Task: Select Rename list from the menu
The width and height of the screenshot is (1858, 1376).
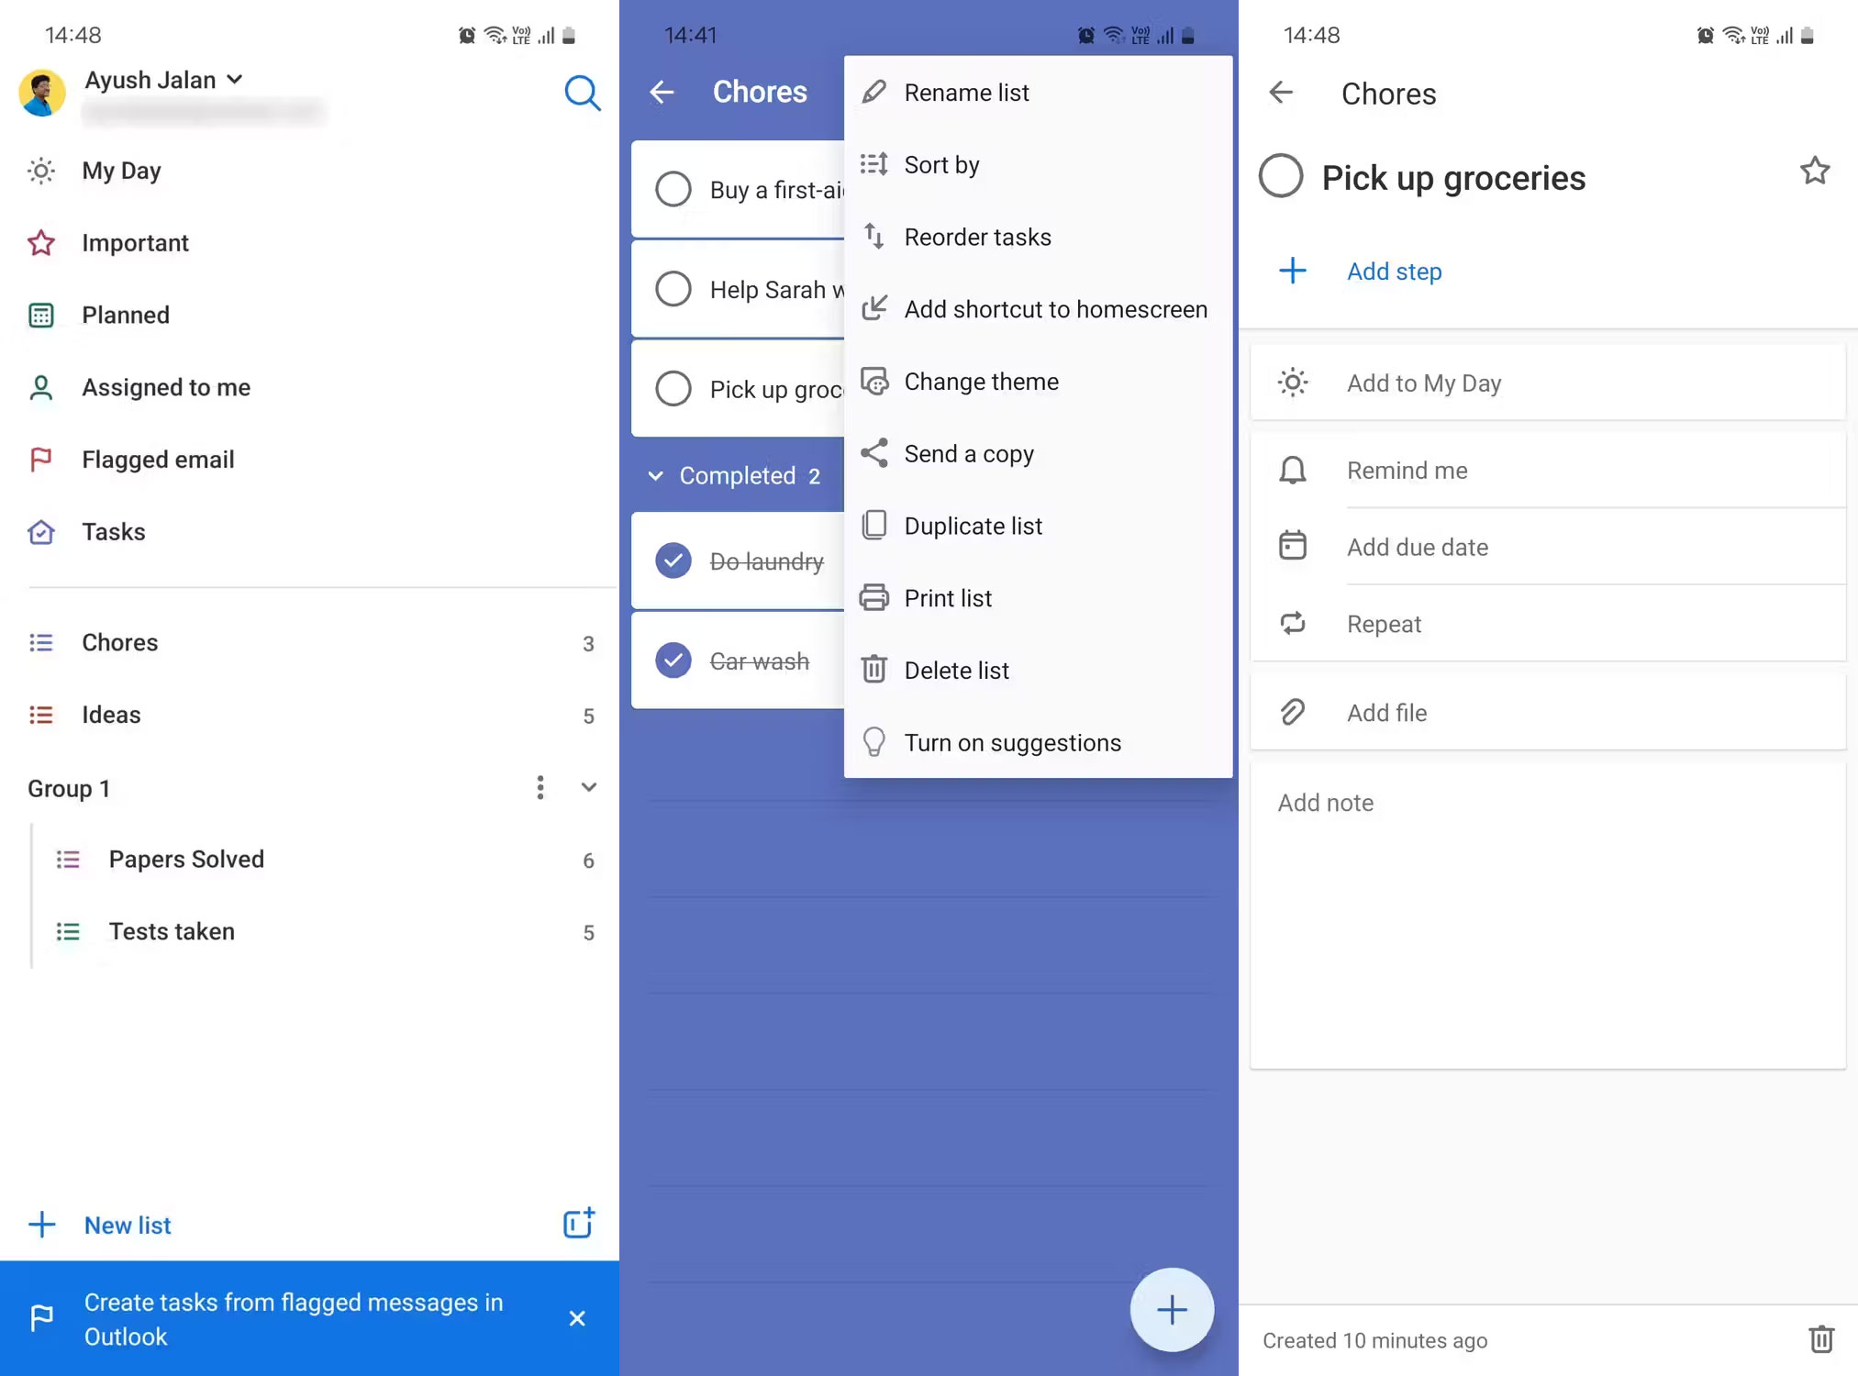Action: point(966,92)
